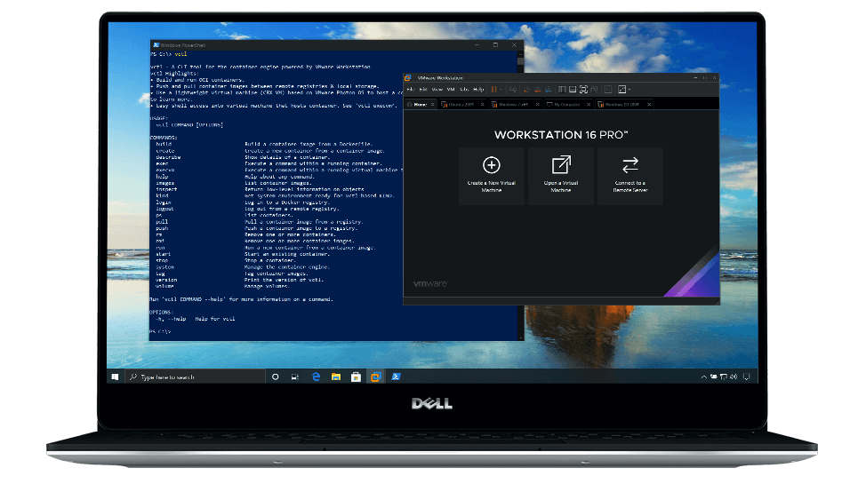Screen dimensions: 858x484
Task: Click the volume speaker icon in system tray
Action: pyautogui.click(x=734, y=377)
